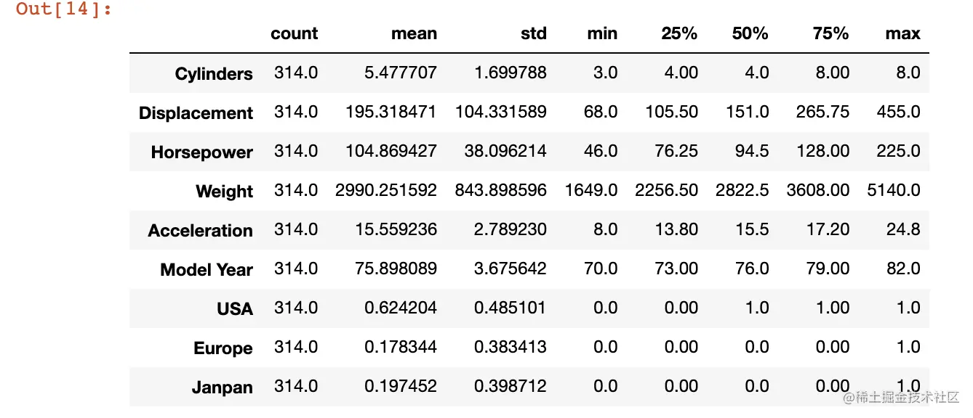Image resolution: width=973 pixels, height=418 pixels.
Task: Select the Horsepower row label
Action: 202,152
